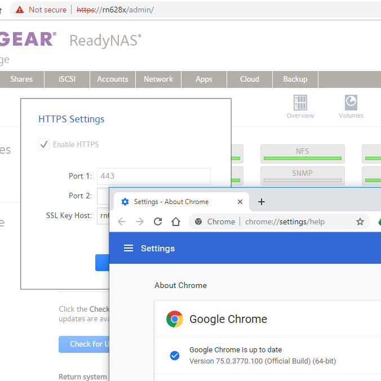Image resolution: width=381 pixels, height=381 pixels.
Task: Open a new tab with the plus button
Action: [261, 202]
